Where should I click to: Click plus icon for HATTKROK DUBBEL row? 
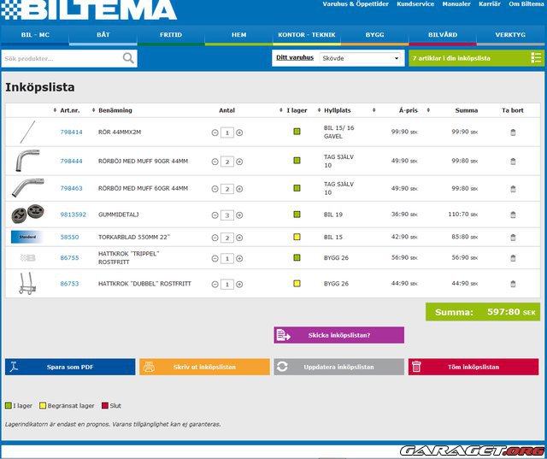pyautogui.click(x=239, y=284)
